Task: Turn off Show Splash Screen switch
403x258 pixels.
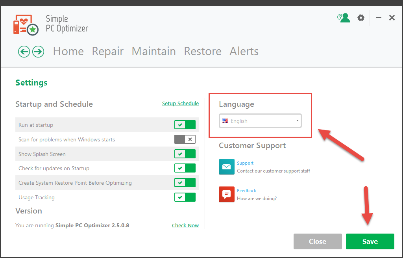Action: pos(185,154)
